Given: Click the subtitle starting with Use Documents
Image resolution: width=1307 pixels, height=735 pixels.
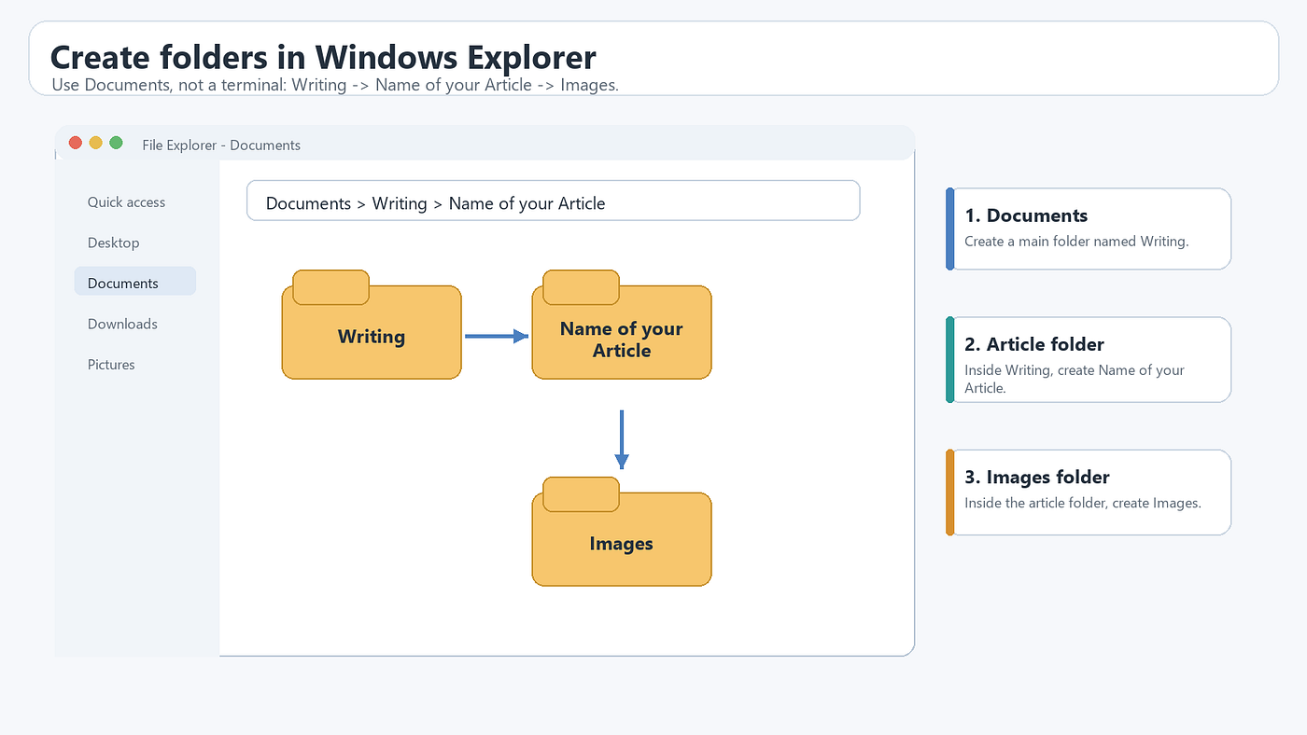Looking at the screenshot, I should pyautogui.click(x=335, y=85).
